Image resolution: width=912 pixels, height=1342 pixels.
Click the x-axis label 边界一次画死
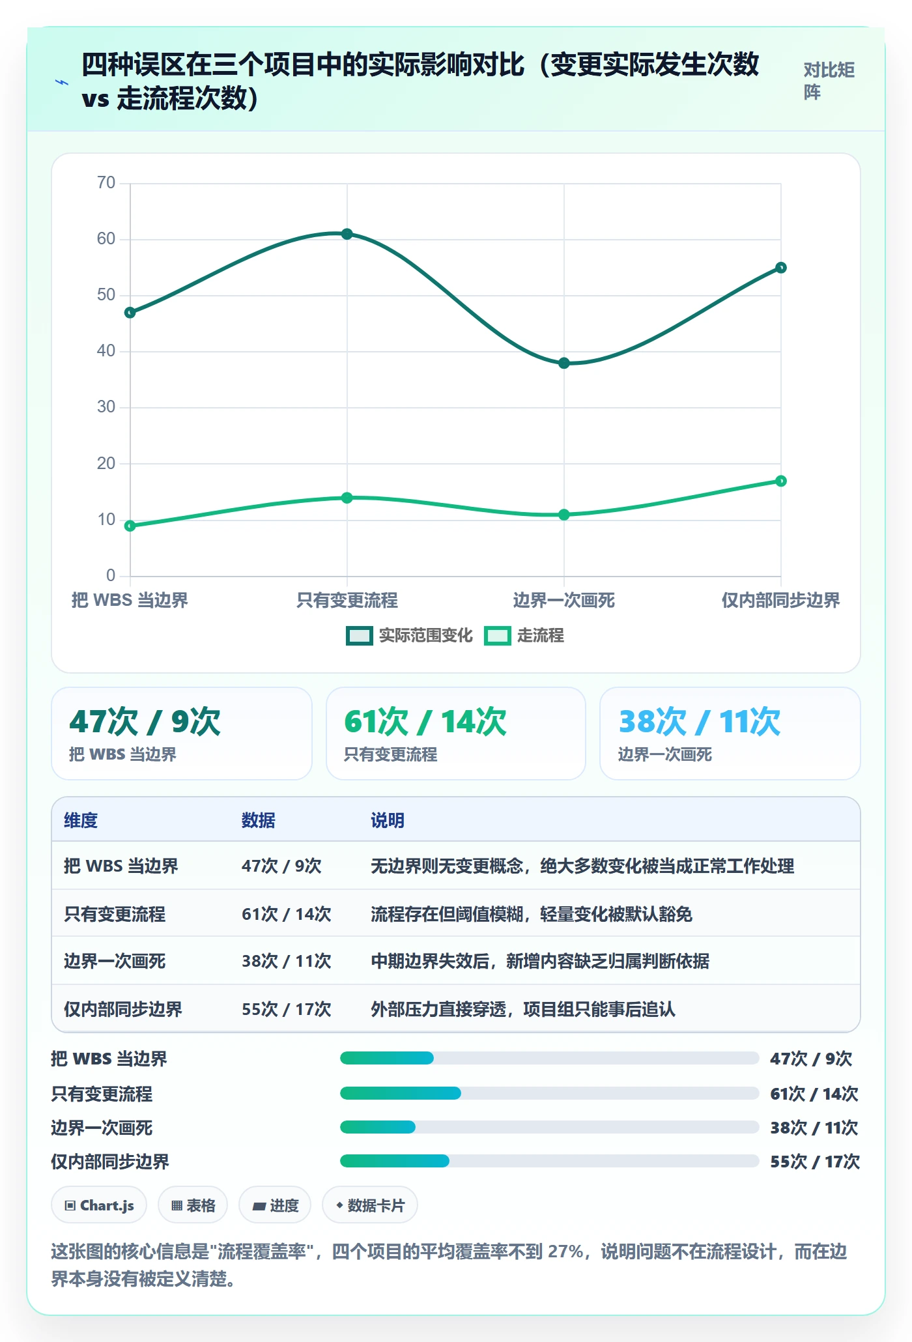tap(564, 600)
